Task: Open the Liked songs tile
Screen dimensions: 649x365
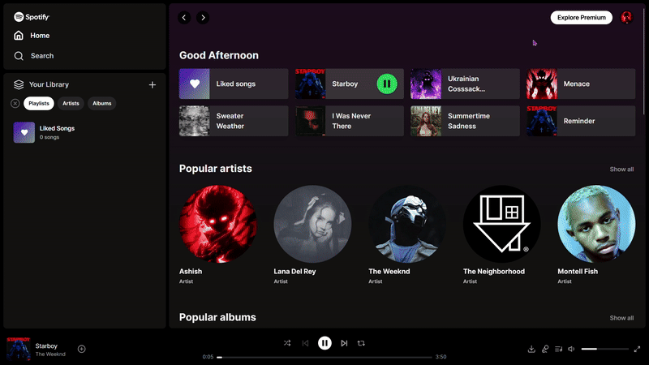Action: tap(234, 84)
